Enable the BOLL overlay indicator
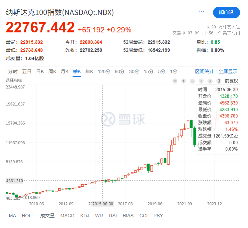 [28, 216]
